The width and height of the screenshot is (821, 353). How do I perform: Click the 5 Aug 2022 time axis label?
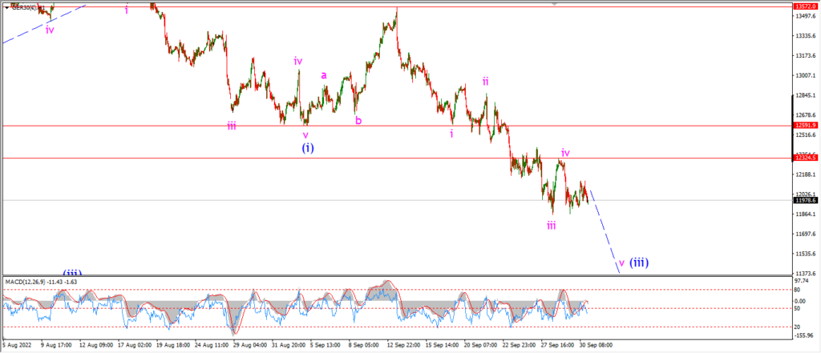(x=16, y=346)
